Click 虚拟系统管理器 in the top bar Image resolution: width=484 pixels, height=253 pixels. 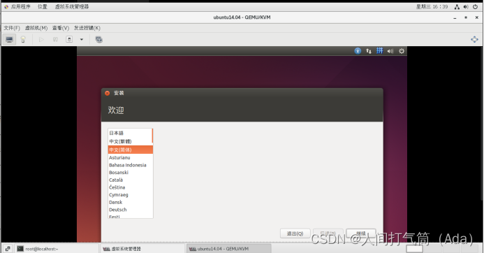[x=72, y=6]
